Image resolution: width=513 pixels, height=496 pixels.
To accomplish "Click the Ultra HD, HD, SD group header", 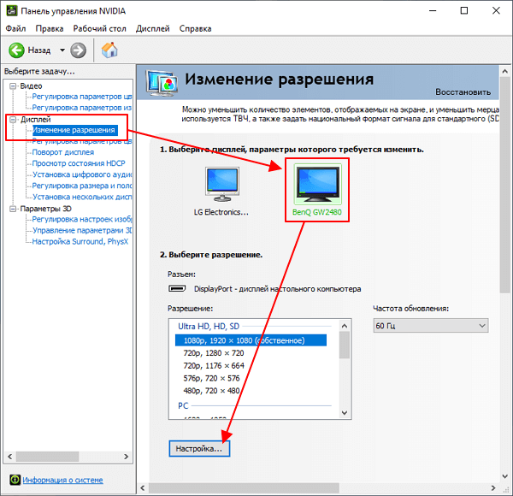I will tap(209, 326).
